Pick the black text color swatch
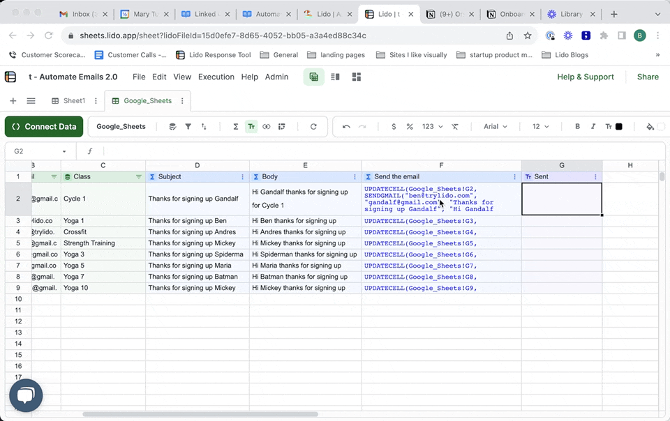Viewport: 670px width, 421px height. (618, 127)
